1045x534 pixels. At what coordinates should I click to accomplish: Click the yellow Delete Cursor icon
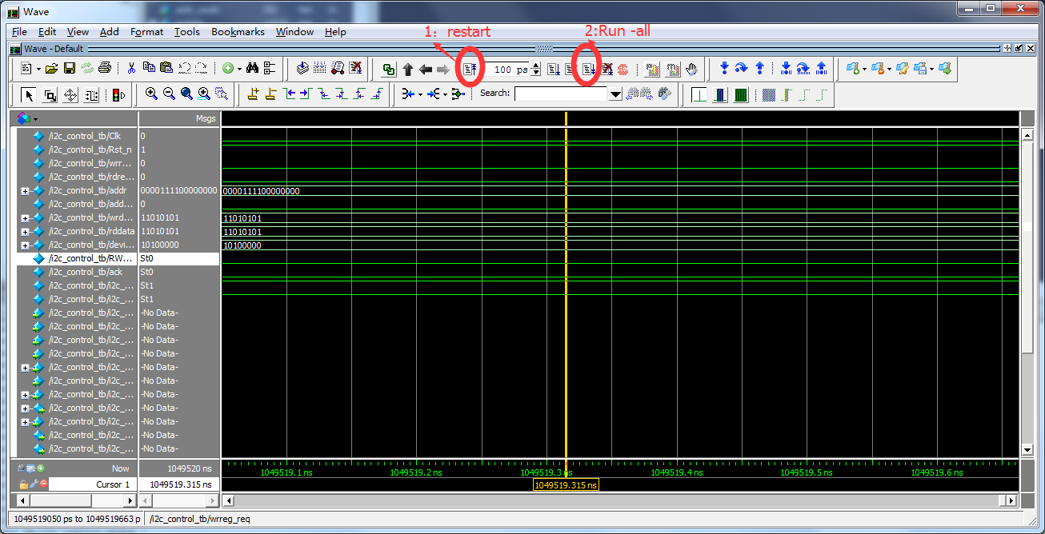coord(271,94)
